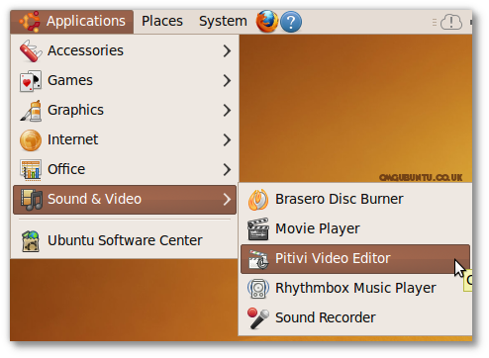489x358 pixels.
Task: Launch Sound Recorder
Action: (355, 317)
